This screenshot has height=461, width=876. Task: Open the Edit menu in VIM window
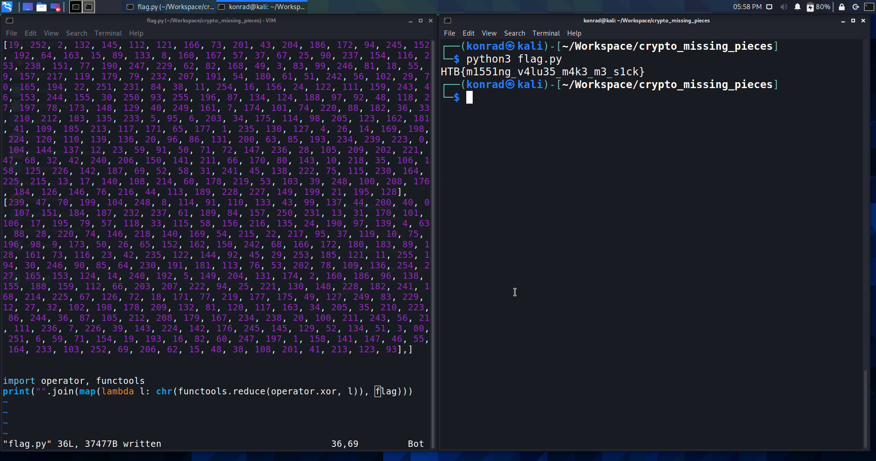(31, 33)
